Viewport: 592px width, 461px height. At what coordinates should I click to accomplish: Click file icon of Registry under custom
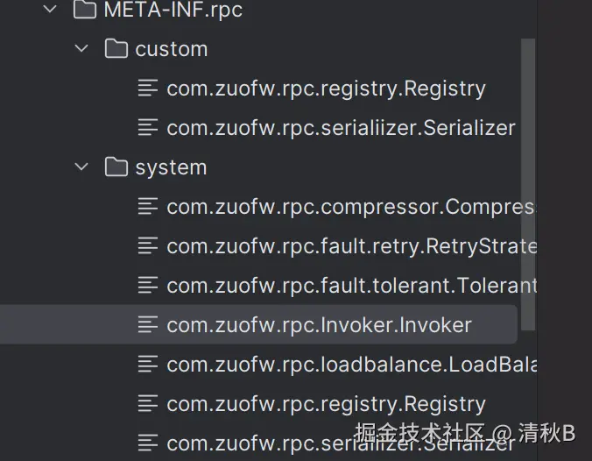(x=149, y=88)
